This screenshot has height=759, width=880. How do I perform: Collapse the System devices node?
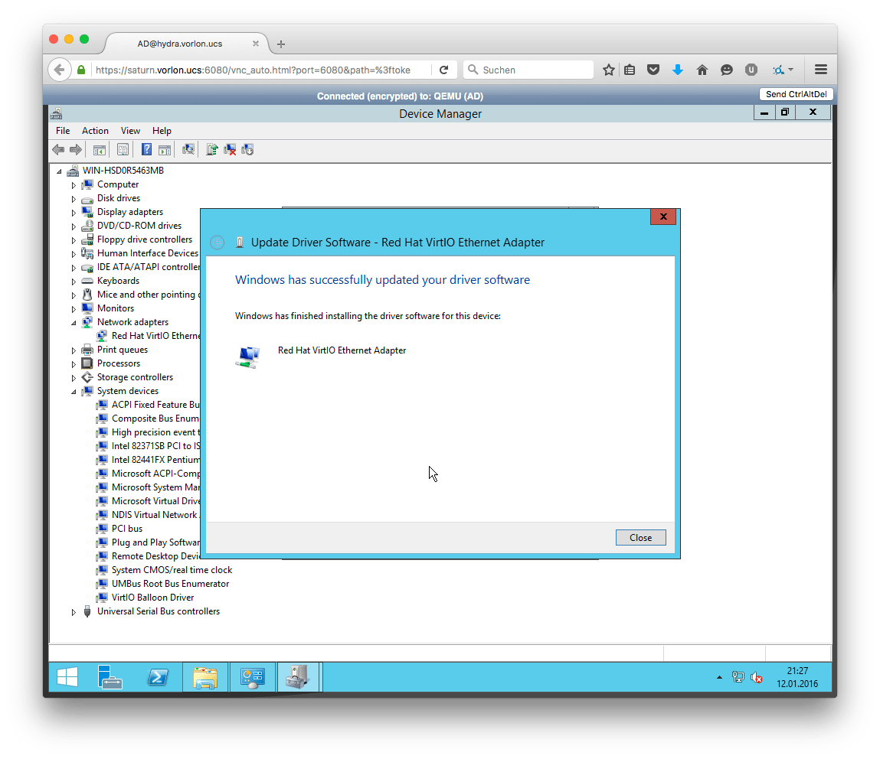pos(74,392)
